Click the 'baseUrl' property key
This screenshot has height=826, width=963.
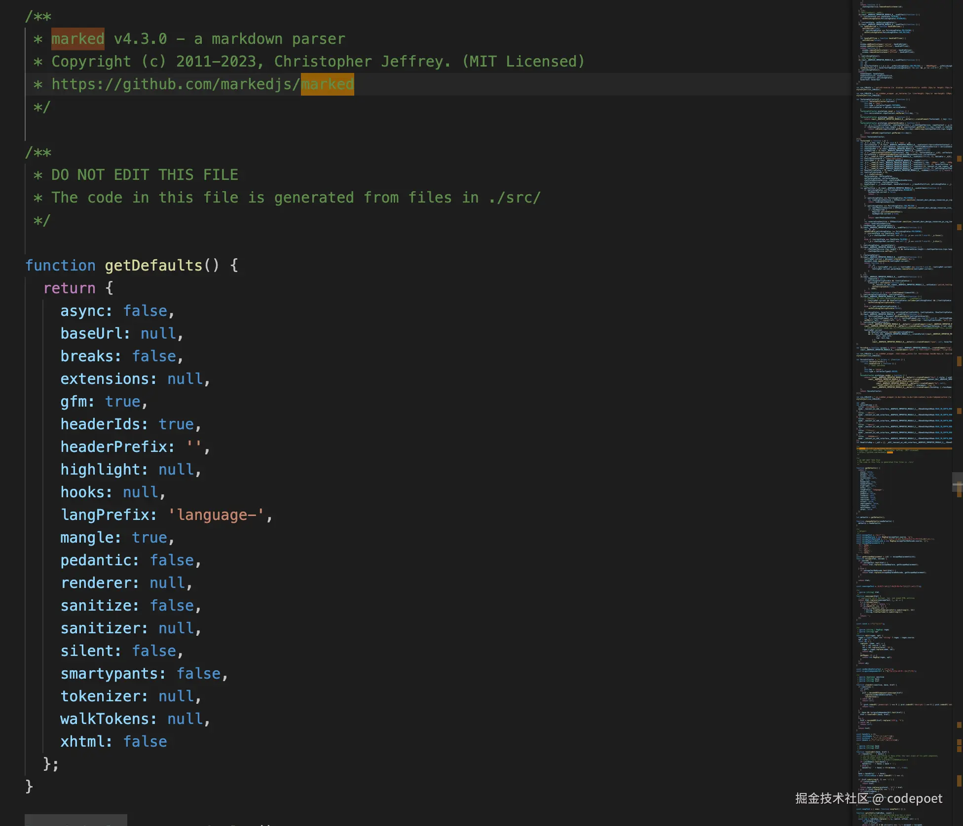pos(91,334)
